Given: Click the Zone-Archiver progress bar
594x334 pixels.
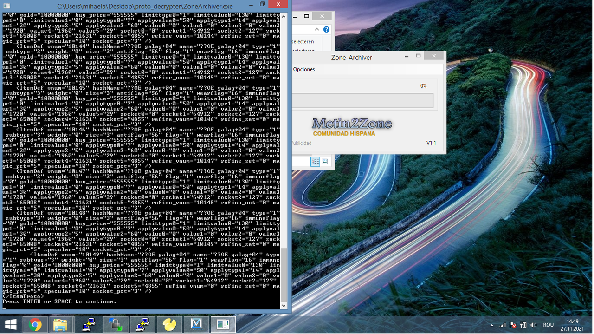Looking at the screenshot, I should point(362,101).
